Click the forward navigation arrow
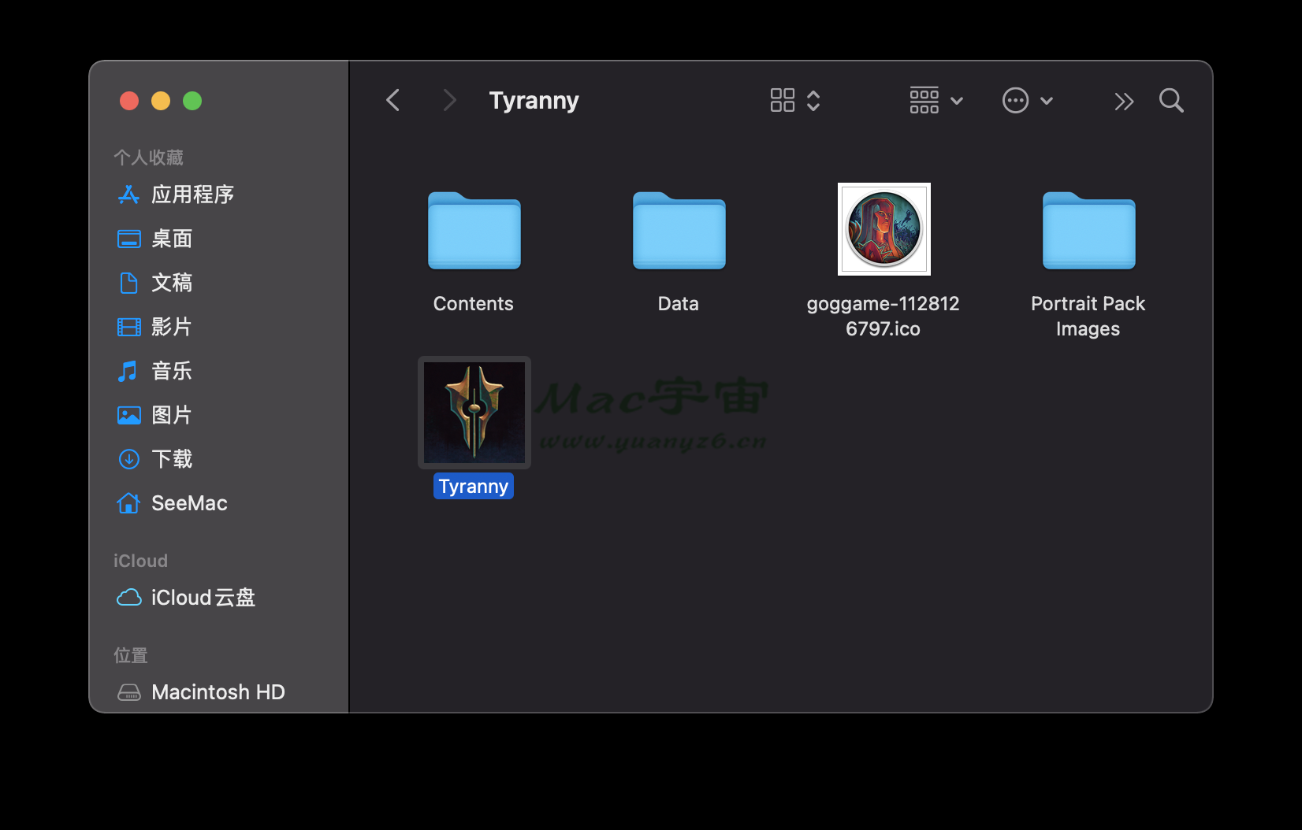 click(x=449, y=101)
